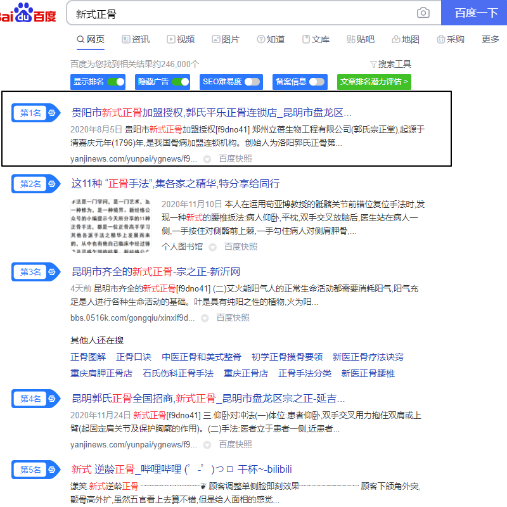The width and height of the screenshot is (507, 507).
Task: Search related term 石氏伤科正骨手法
Action: [178, 373]
